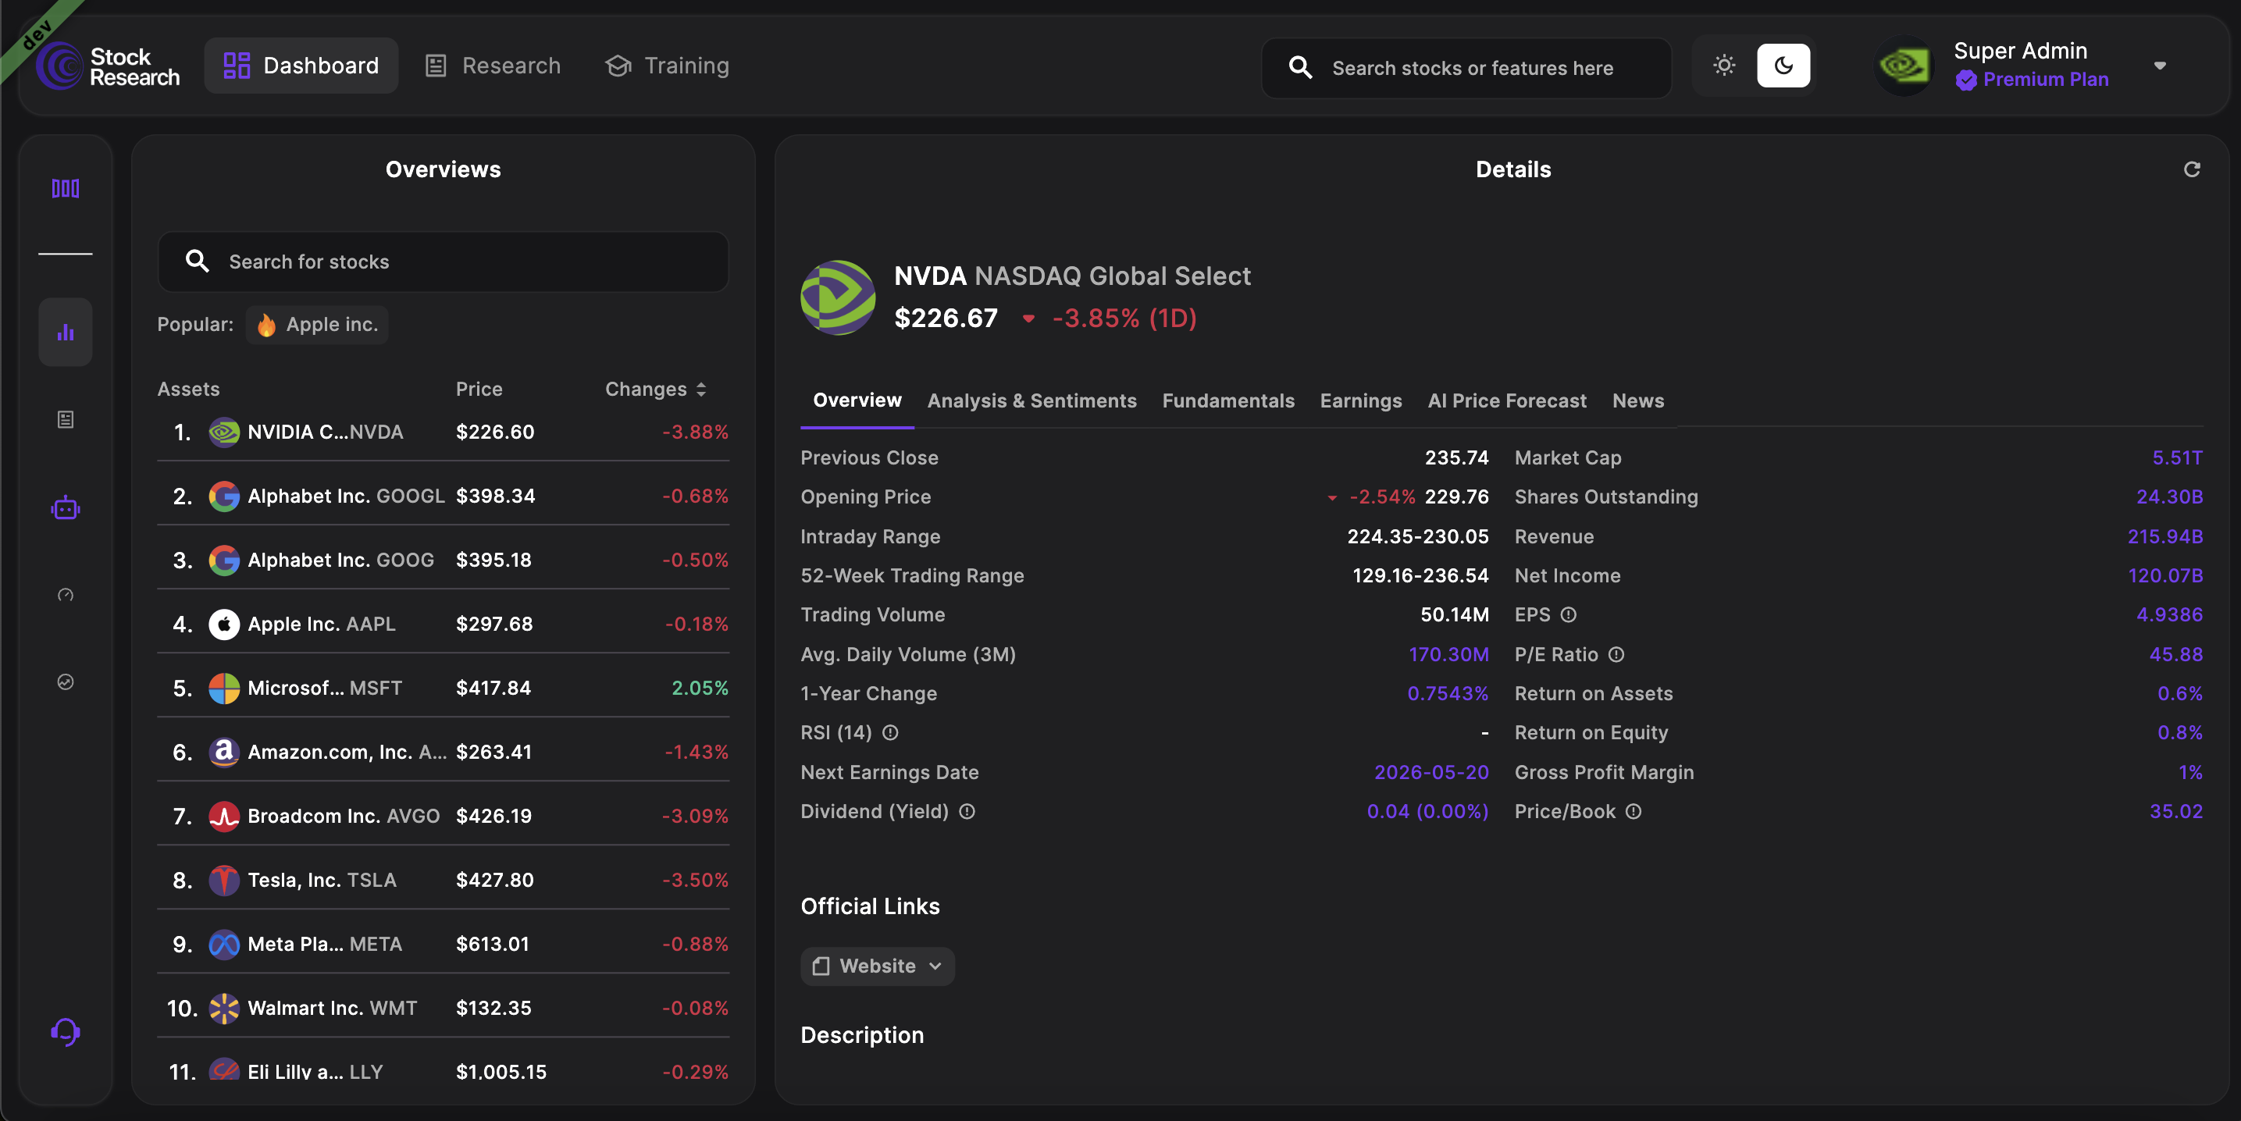The image size is (2241, 1121).
Task: Click the Walmart logo in row 10
Action: coord(223,1008)
